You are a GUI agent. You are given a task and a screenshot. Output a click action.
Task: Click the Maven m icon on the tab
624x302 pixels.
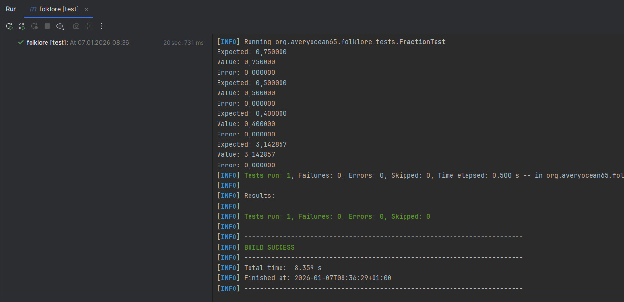[x=33, y=9]
